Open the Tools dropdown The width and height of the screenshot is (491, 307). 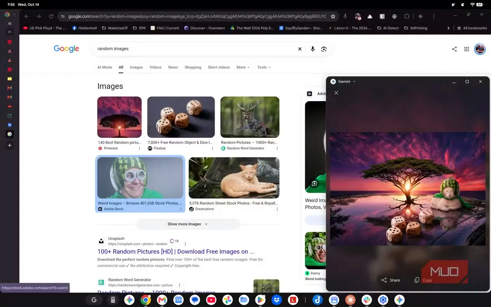click(264, 67)
